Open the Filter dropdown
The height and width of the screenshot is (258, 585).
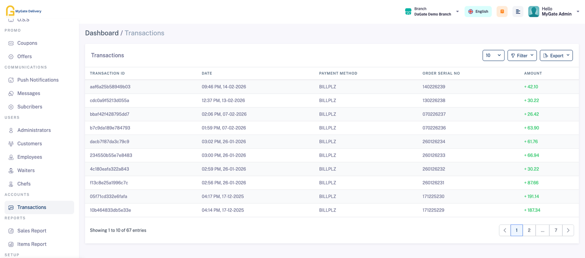pos(522,56)
